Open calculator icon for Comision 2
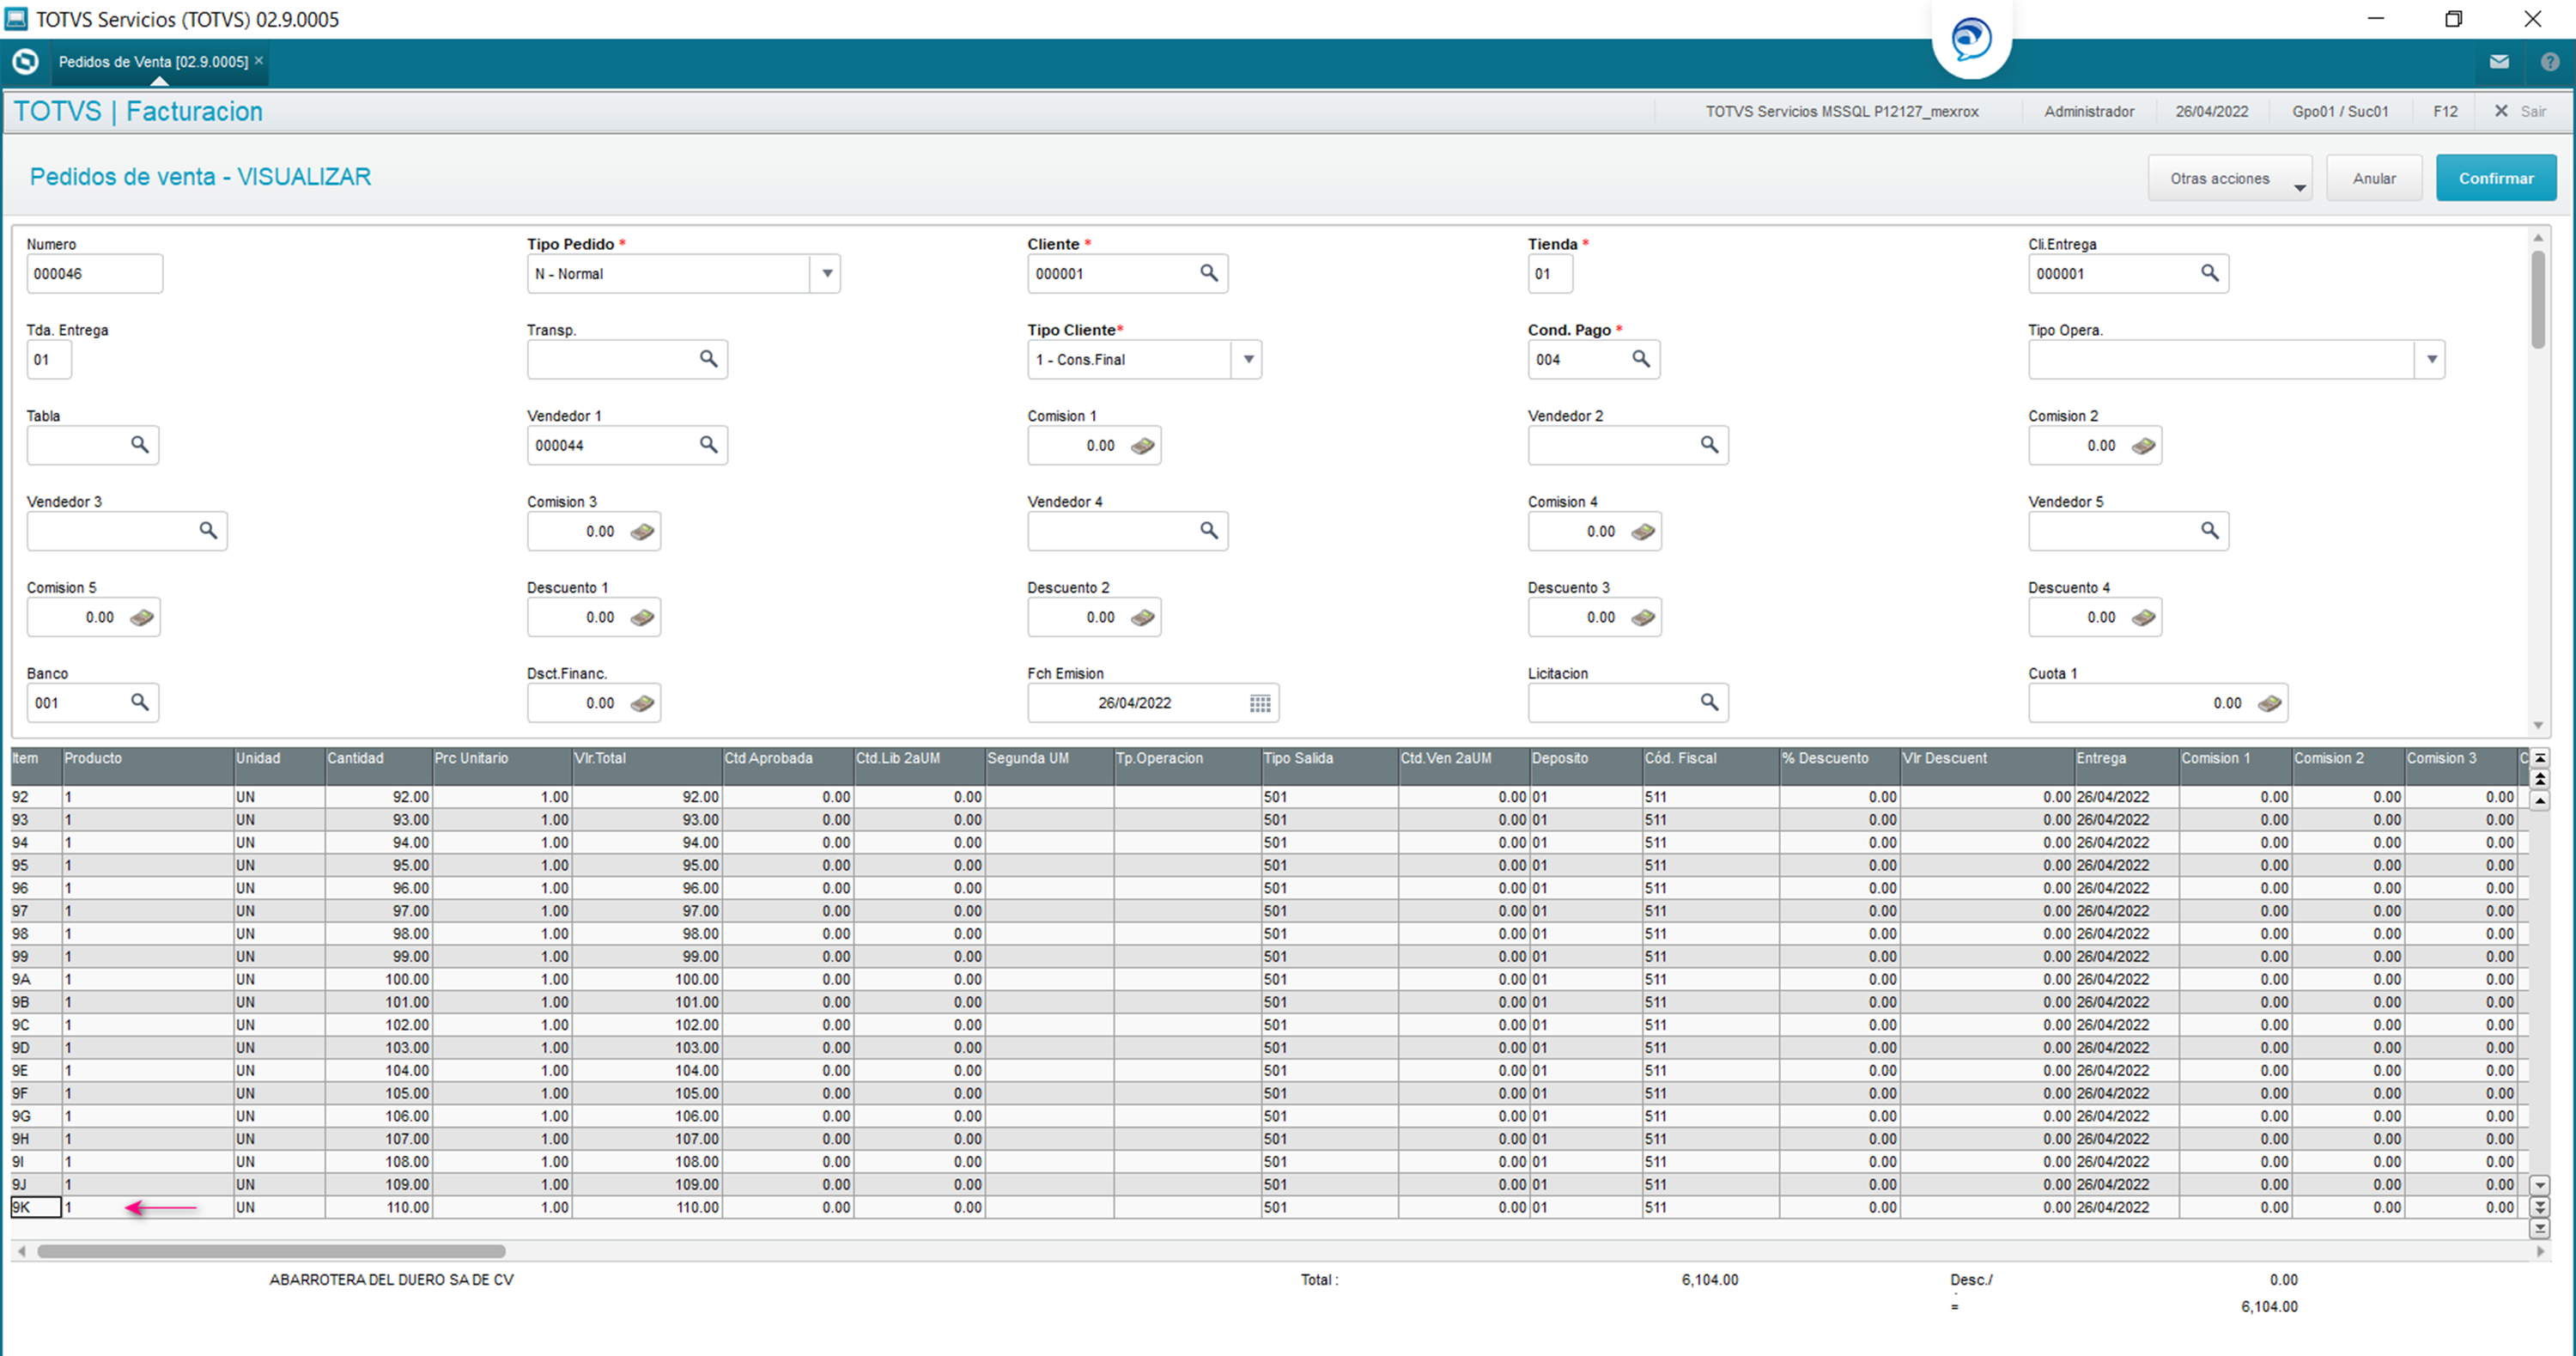The height and width of the screenshot is (1356, 2576). (x=2144, y=446)
